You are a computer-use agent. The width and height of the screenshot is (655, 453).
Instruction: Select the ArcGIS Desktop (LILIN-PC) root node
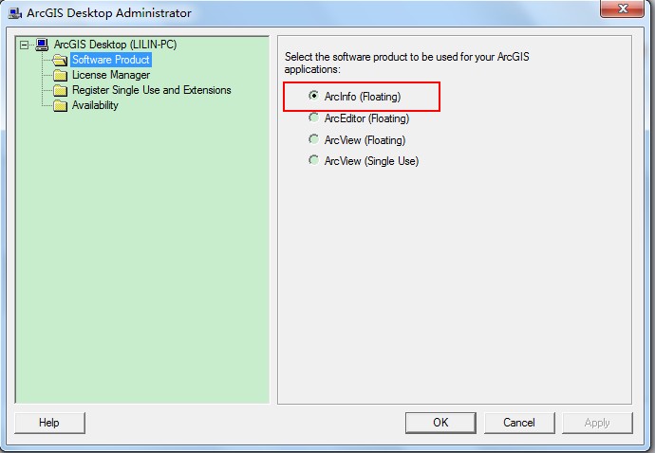point(115,45)
